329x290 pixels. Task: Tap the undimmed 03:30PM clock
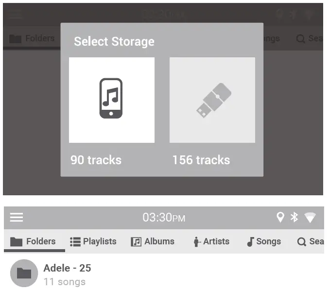164,218
